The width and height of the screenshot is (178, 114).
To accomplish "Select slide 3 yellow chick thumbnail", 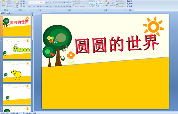I will pyautogui.click(x=17, y=72).
